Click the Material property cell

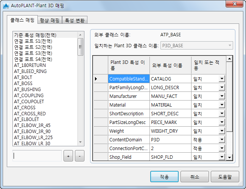point(129,105)
